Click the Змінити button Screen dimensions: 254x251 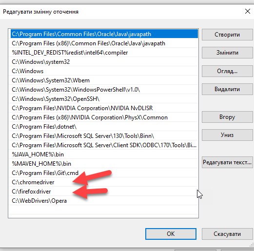227,53
